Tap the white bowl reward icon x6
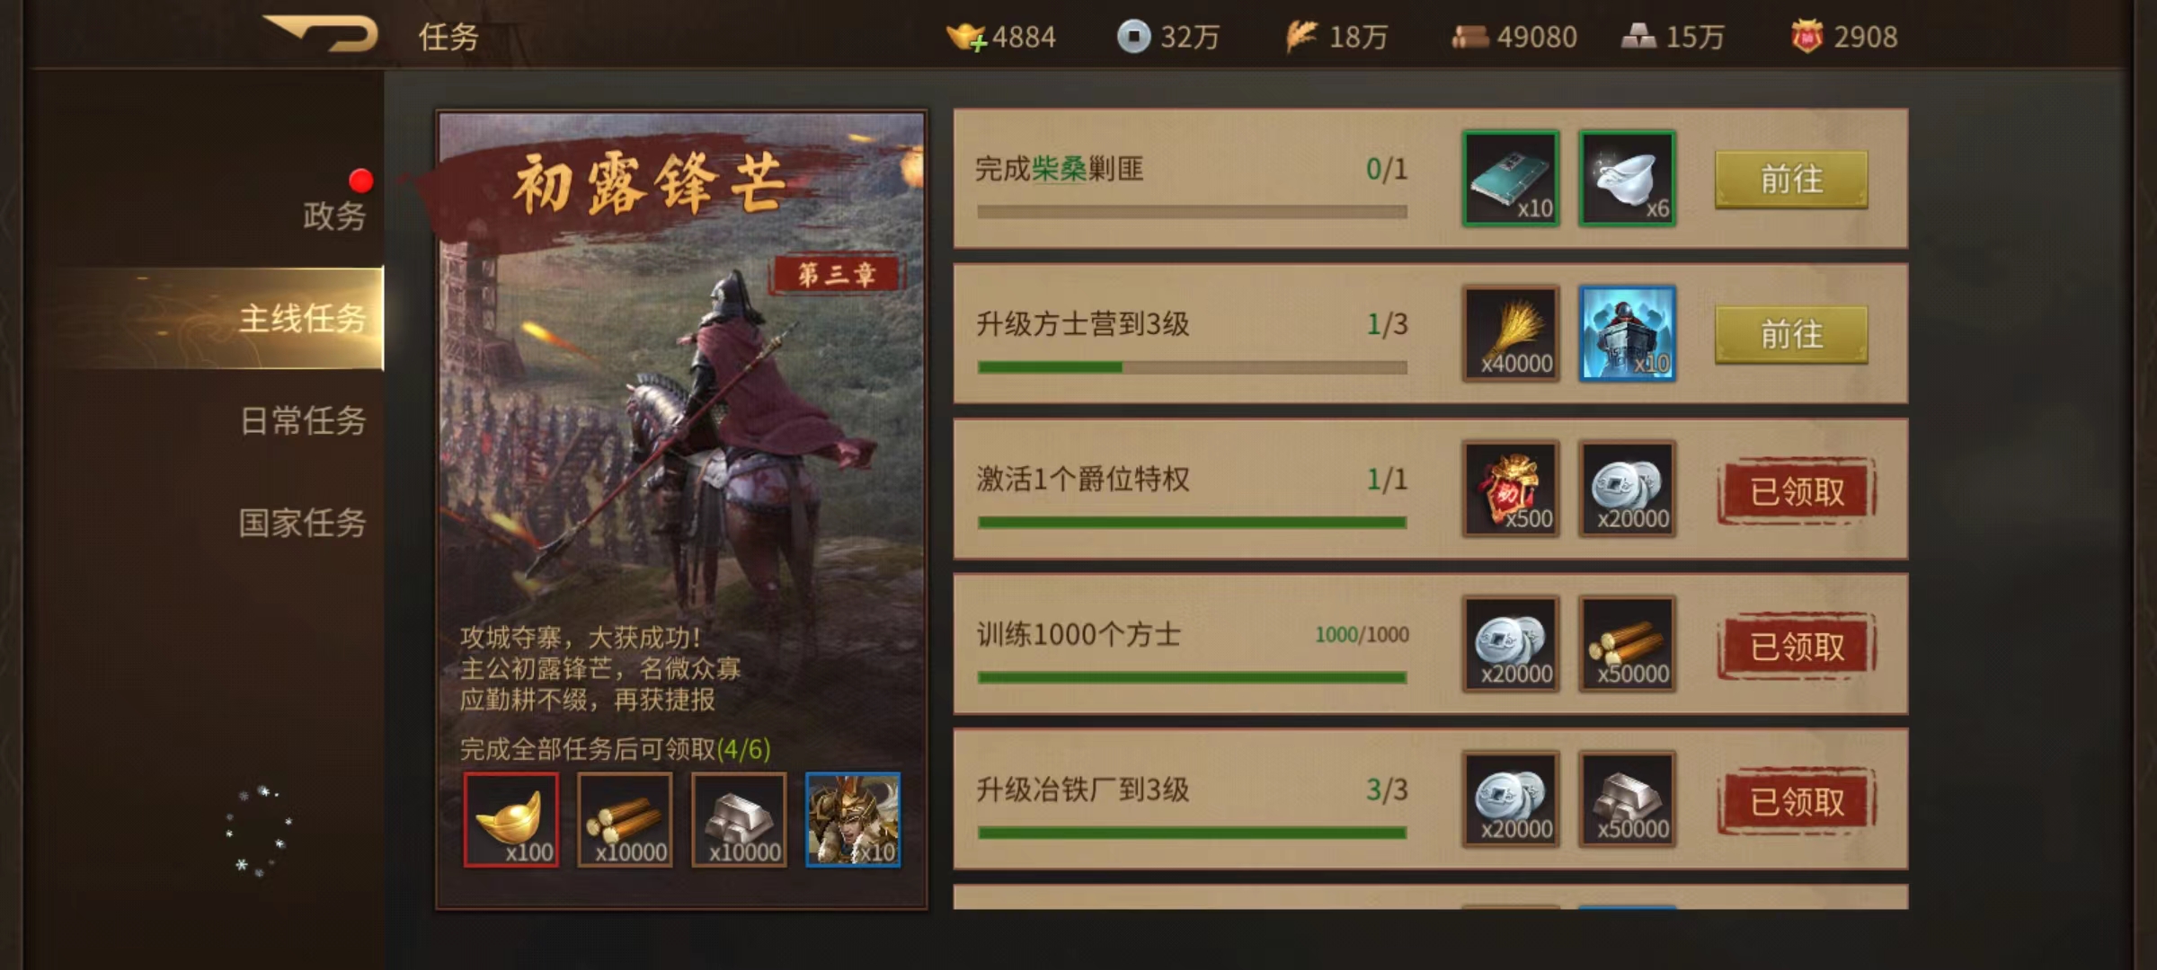Image resolution: width=2157 pixels, height=970 pixels. coord(1628,178)
